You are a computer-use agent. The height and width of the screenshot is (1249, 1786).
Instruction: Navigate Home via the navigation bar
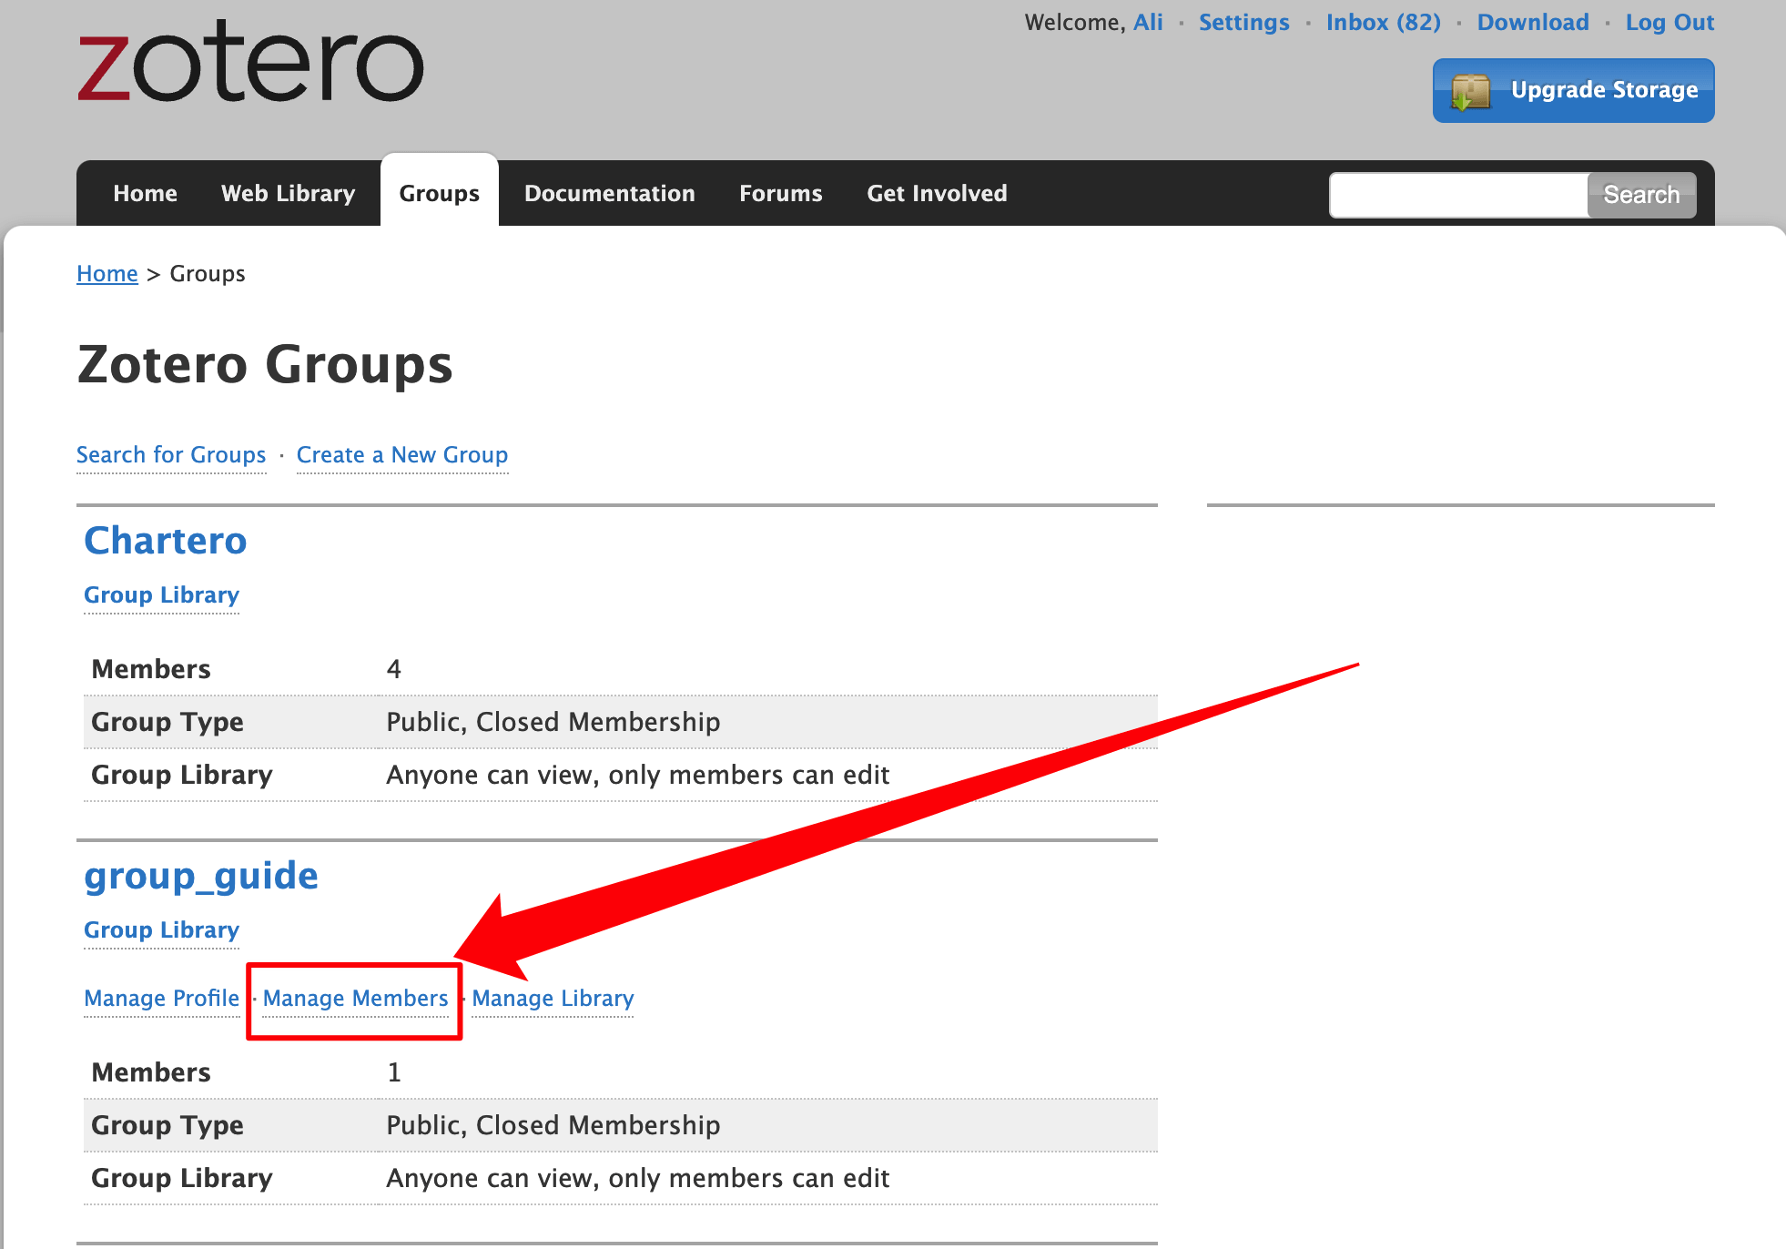pos(145,193)
